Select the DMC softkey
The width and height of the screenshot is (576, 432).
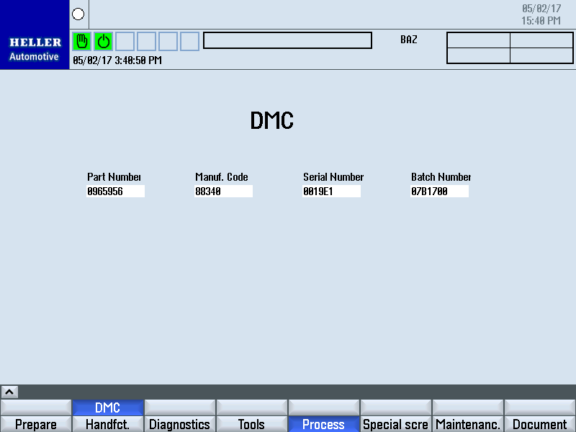click(x=107, y=408)
